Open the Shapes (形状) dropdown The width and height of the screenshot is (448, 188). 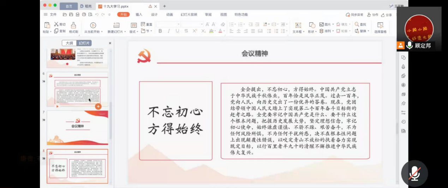coord(312,32)
